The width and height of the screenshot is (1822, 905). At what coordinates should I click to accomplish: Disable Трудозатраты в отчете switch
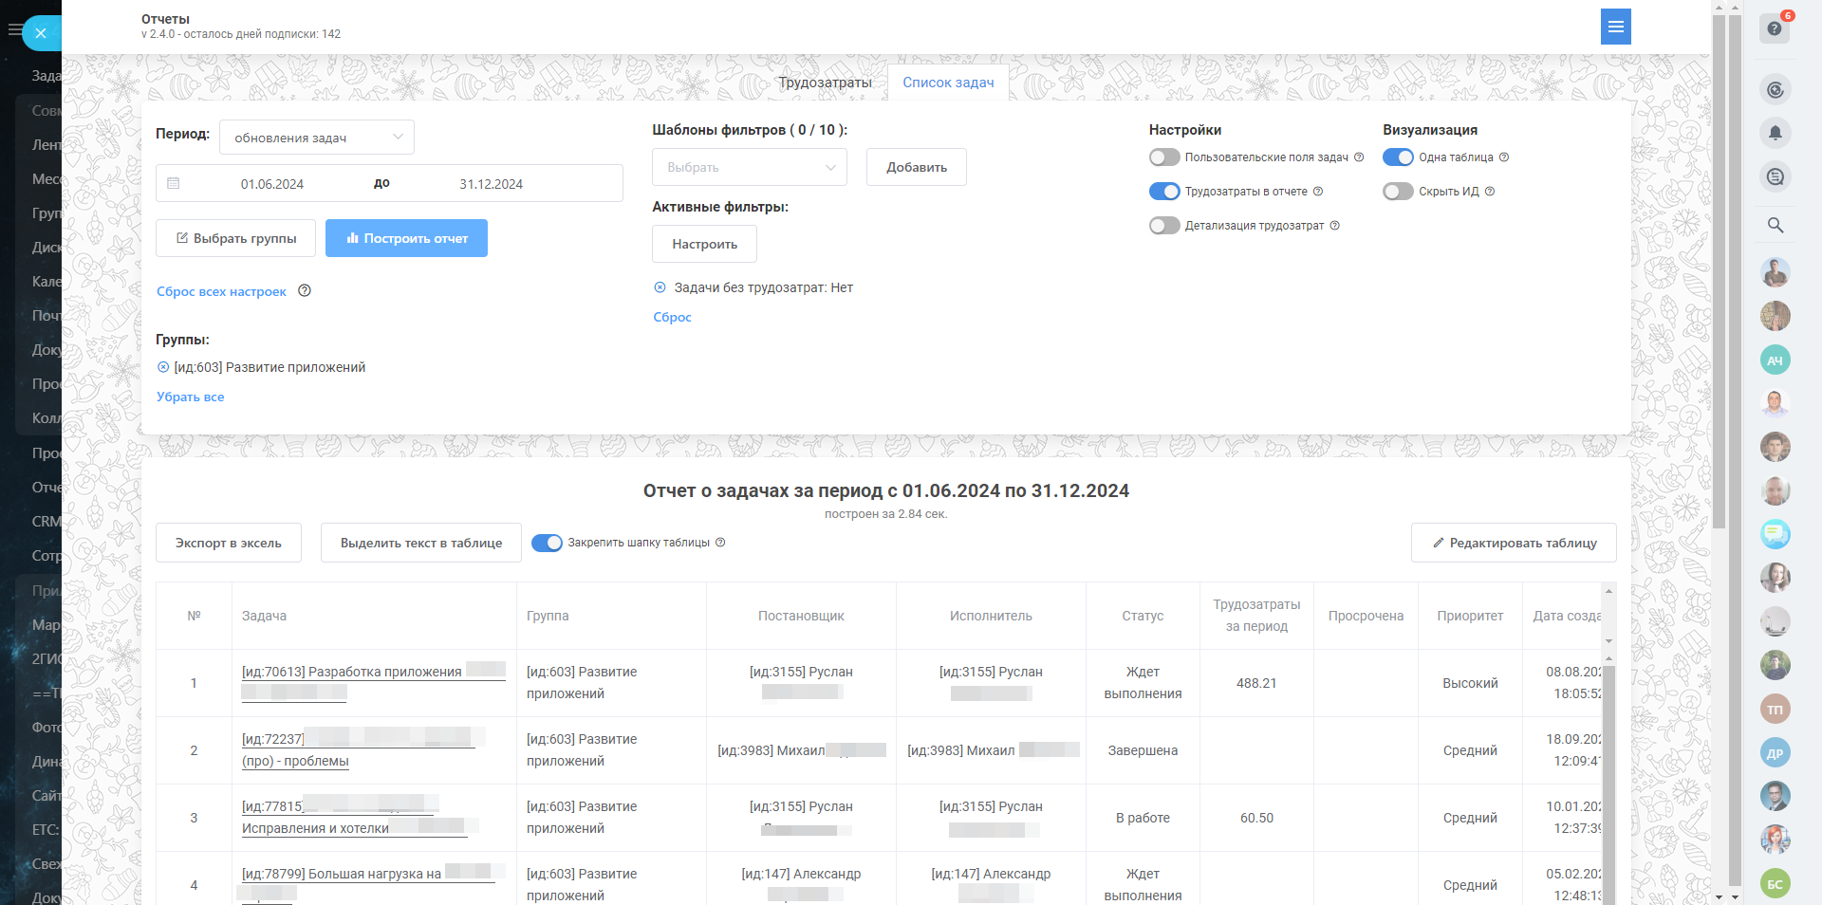pyautogui.click(x=1164, y=192)
